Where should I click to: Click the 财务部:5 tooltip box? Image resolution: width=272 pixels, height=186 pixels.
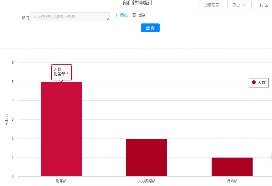pyautogui.click(x=61, y=72)
